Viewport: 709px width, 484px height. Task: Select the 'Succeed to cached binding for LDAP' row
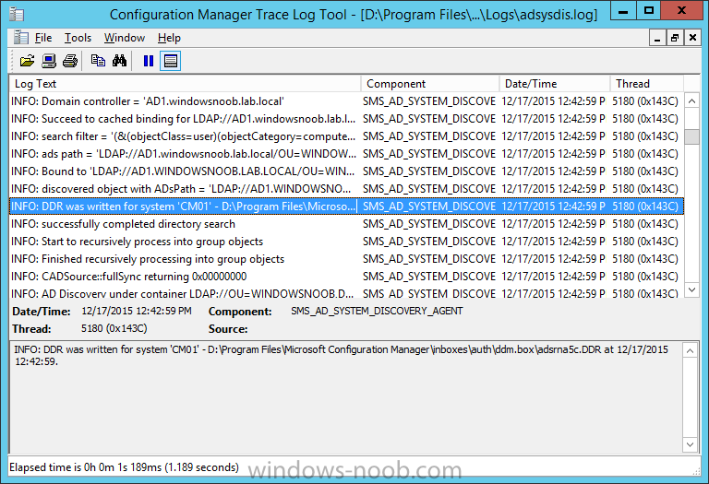[x=346, y=119]
